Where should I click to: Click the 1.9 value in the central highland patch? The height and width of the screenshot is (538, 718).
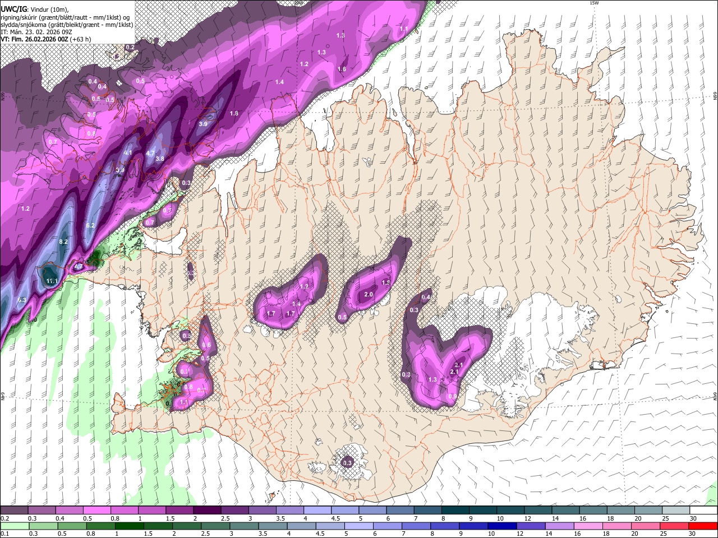(386, 282)
